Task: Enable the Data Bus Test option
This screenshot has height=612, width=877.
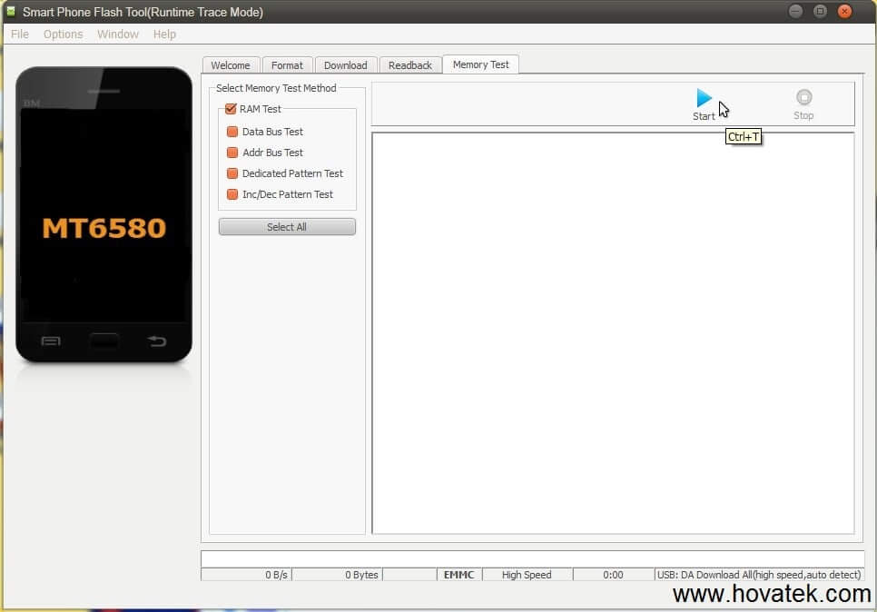Action: click(232, 132)
